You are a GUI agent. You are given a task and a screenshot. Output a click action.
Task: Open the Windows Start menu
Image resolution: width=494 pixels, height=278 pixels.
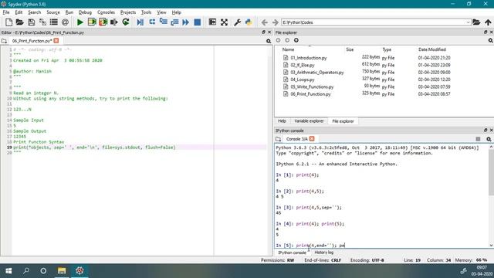[x=8, y=271]
